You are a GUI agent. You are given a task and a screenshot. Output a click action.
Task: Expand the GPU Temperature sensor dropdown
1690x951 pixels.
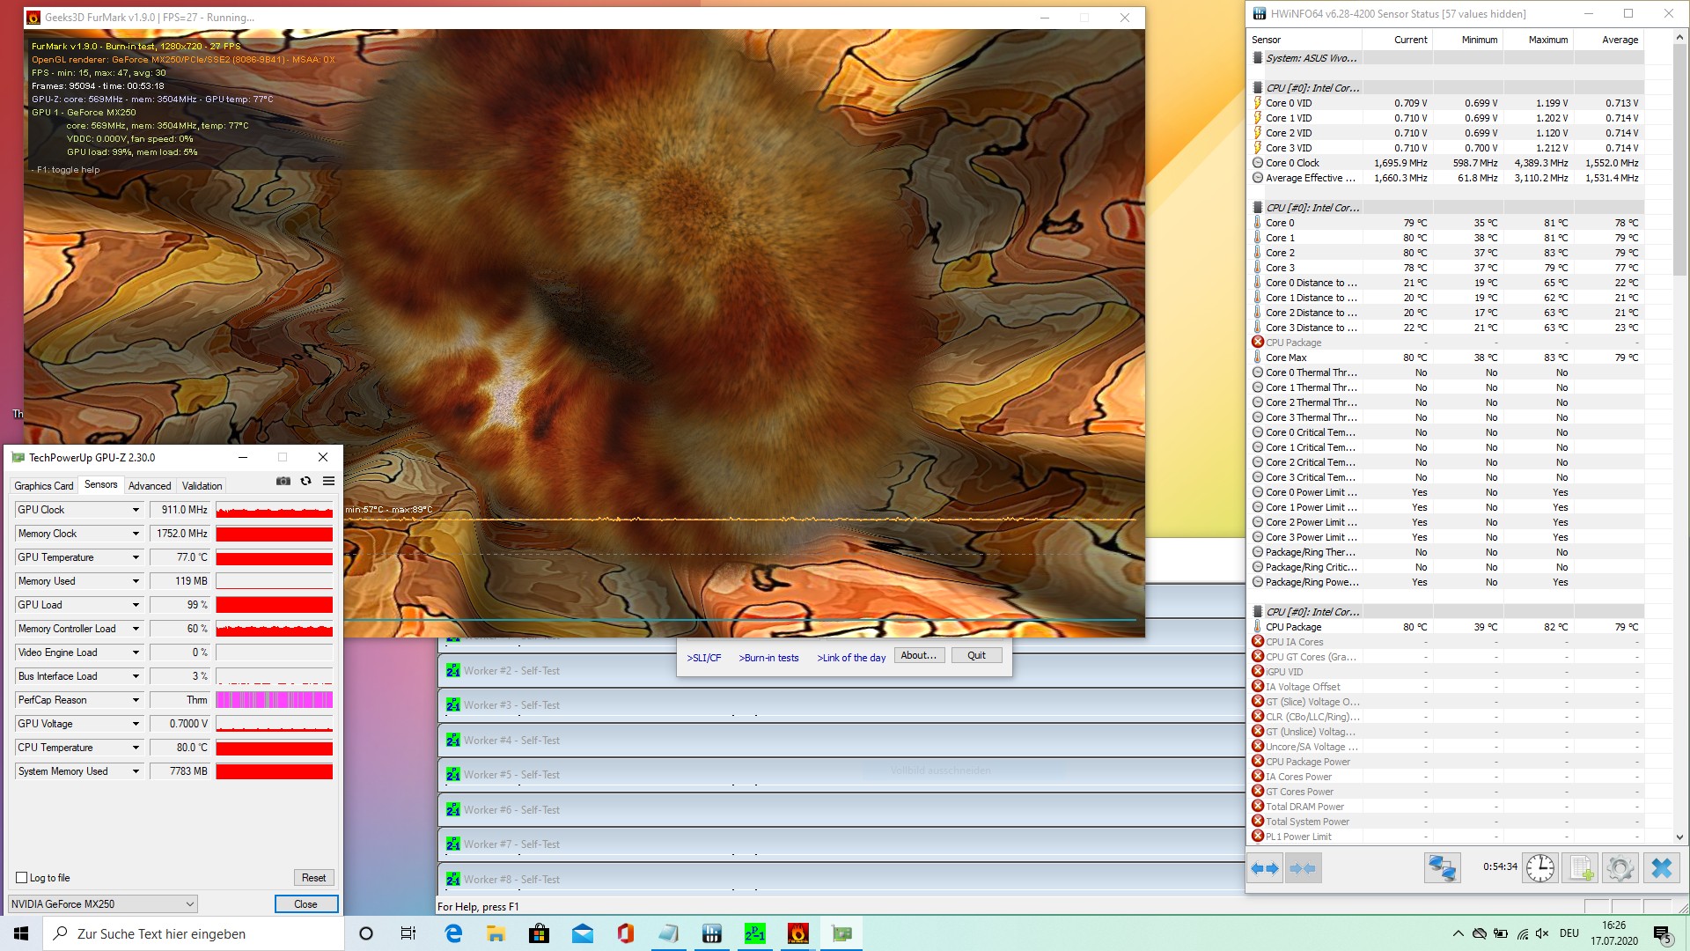click(136, 557)
